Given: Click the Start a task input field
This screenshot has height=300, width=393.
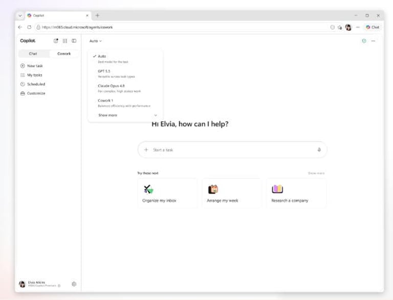Looking at the screenshot, I should click(x=232, y=150).
